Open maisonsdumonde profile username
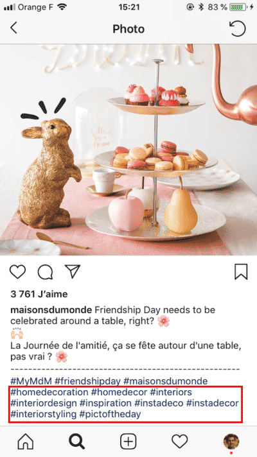The width and height of the screenshot is (257, 457). click(51, 310)
